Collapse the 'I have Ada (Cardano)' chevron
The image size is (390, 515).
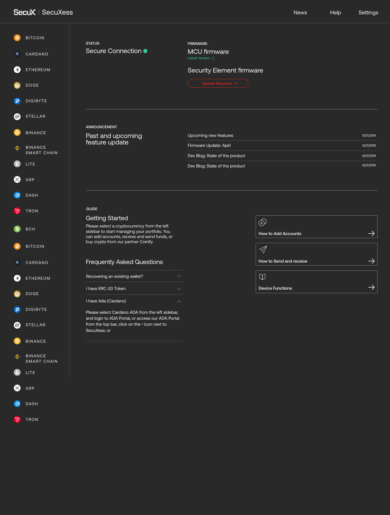coord(179,301)
